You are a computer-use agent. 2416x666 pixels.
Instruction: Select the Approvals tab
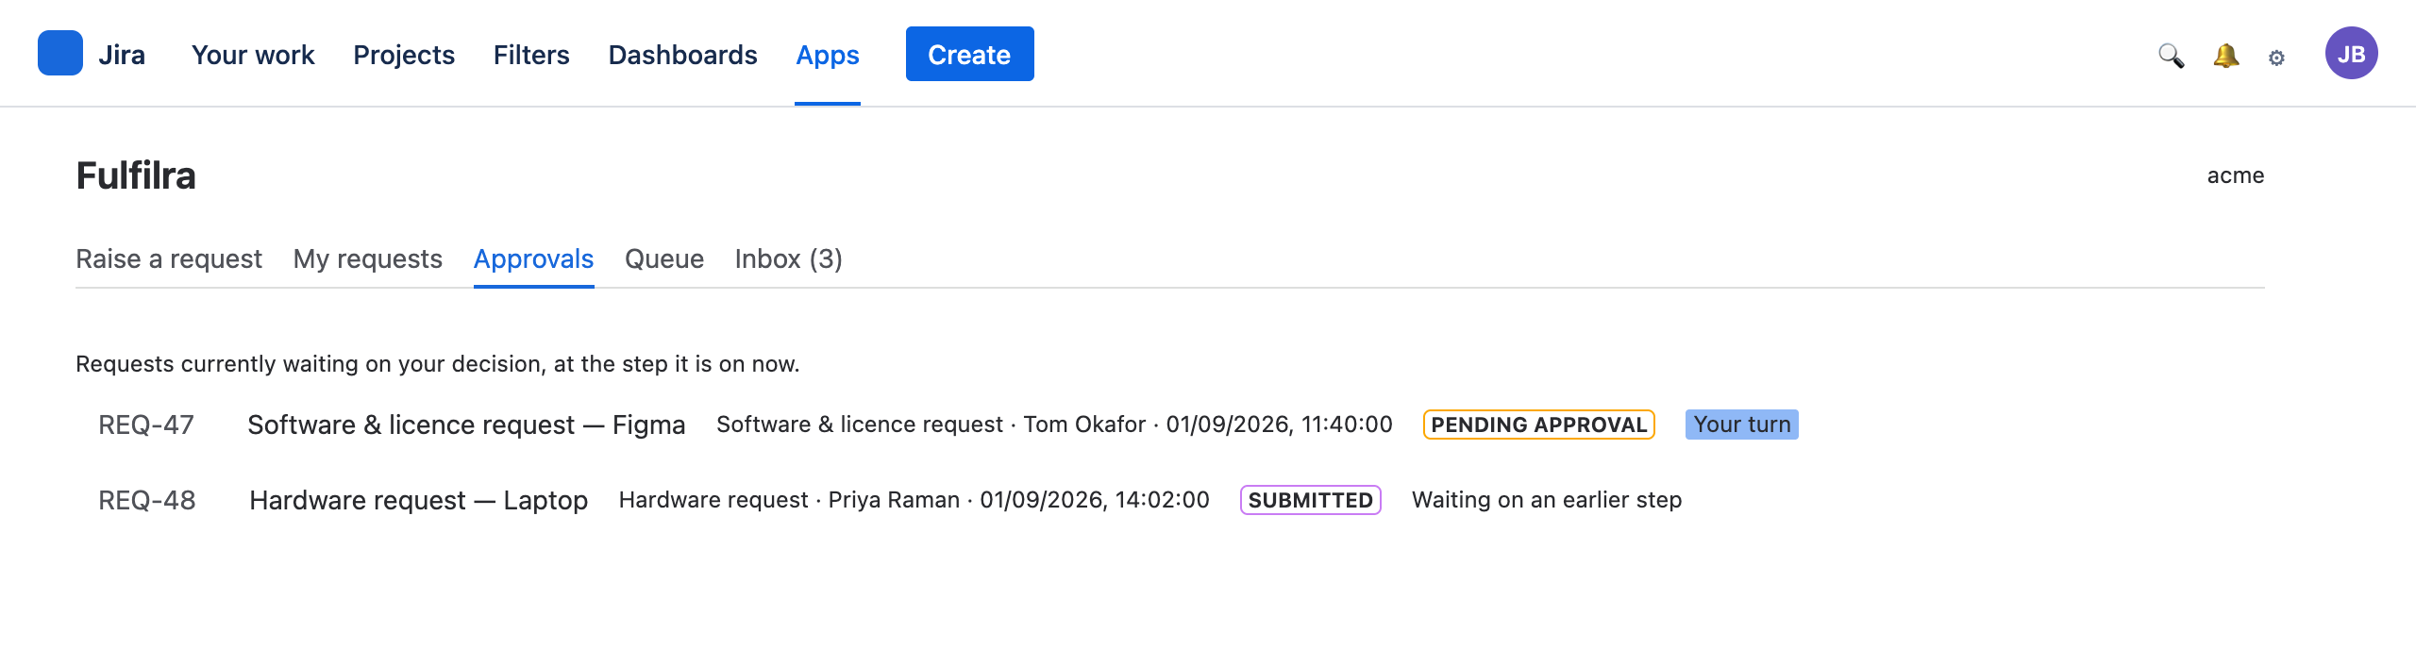pos(533,258)
